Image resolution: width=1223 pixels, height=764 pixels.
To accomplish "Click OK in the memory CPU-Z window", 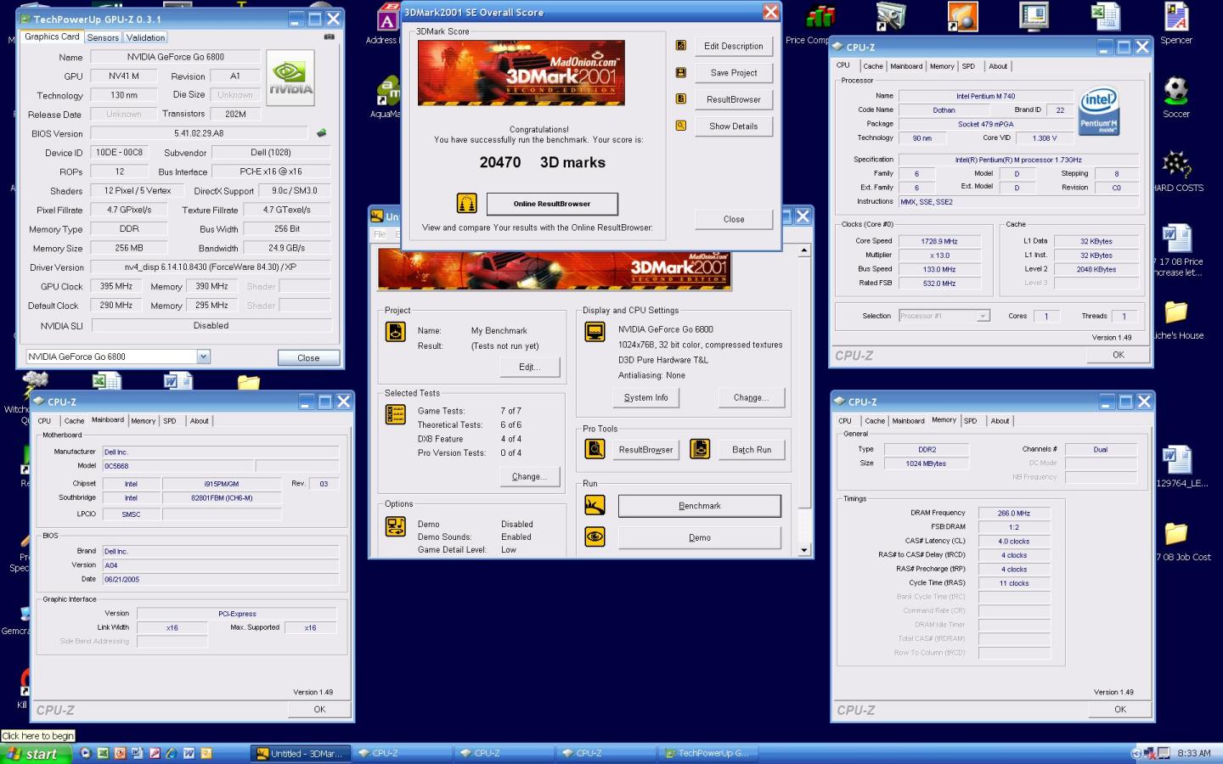I will point(1120,709).
